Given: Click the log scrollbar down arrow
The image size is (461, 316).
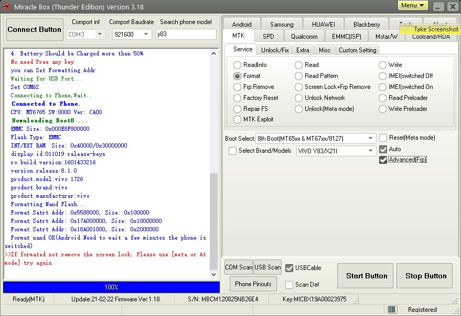Looking at the screenshot, I should pyautogui.click(x=214, y=275).
